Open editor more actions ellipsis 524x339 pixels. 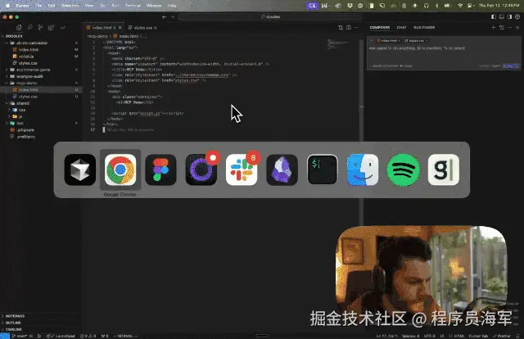click(x=357, y=27)
